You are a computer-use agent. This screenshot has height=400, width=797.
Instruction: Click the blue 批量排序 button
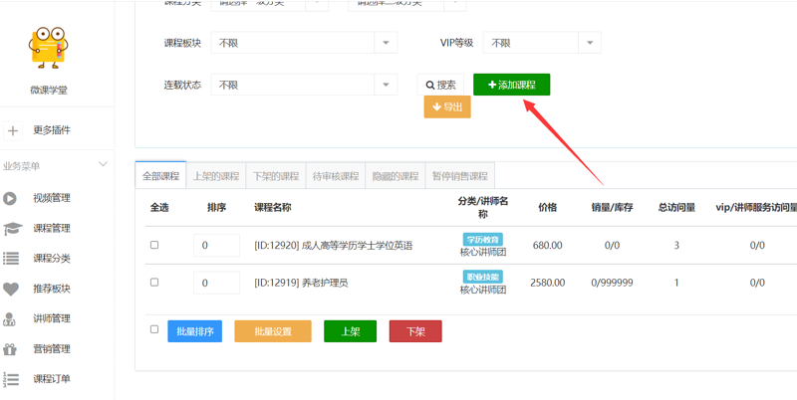click(x=194, y=331)
